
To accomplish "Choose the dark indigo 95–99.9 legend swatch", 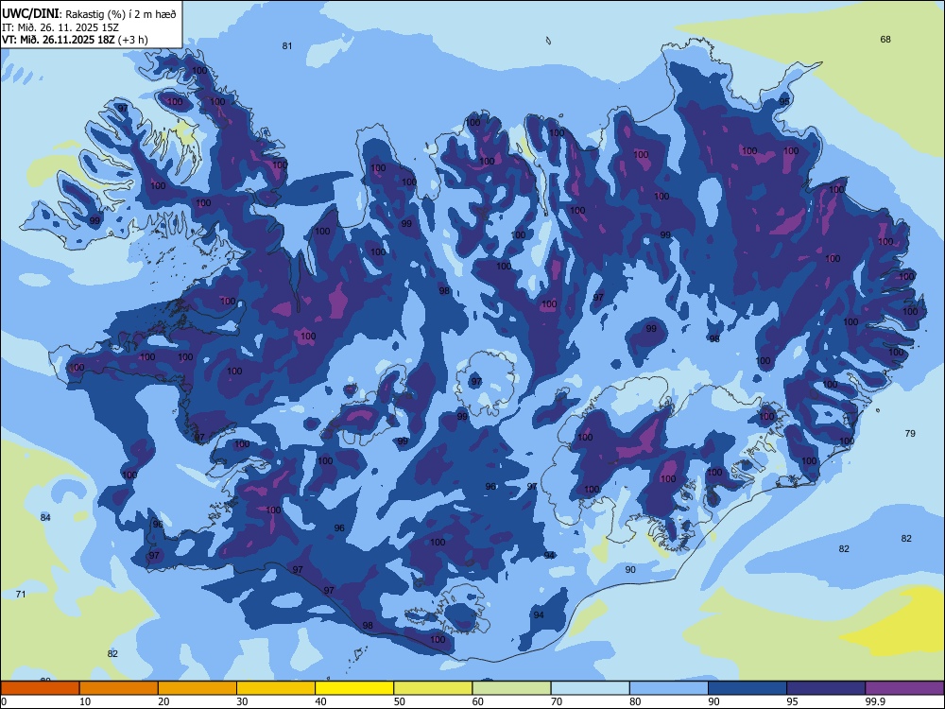I will (x=826, y=688).
